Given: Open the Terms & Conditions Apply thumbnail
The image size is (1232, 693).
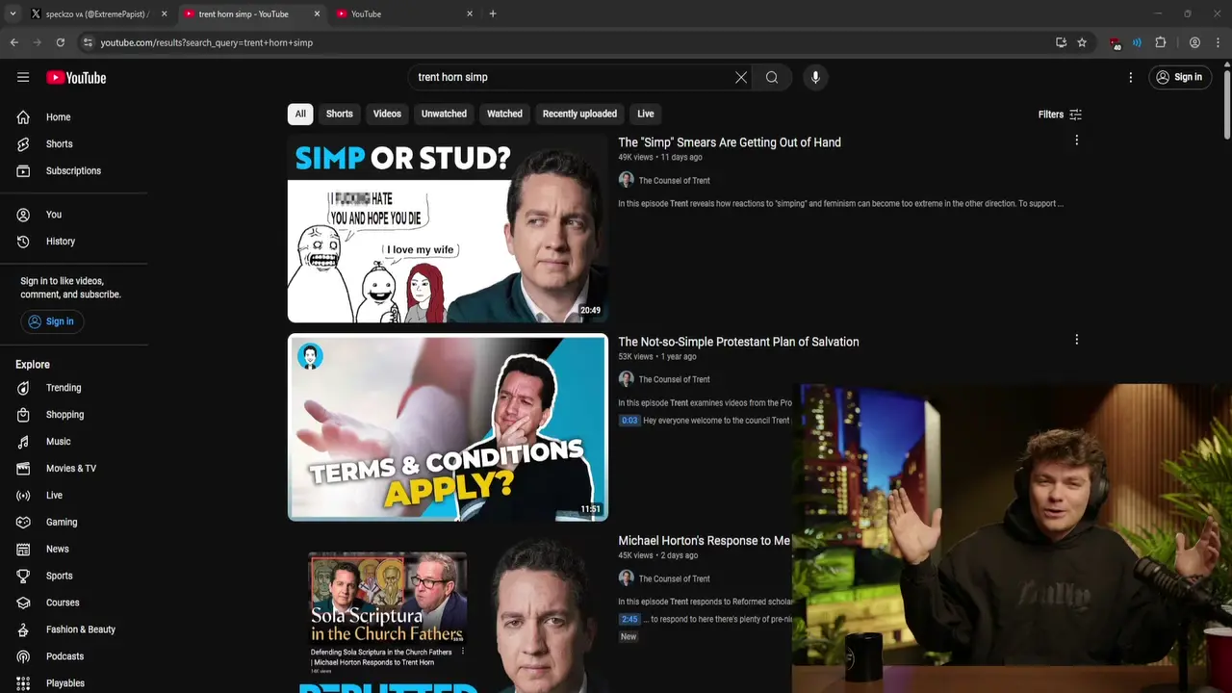Looking at the screenshot, I should (x=448, y=427).
